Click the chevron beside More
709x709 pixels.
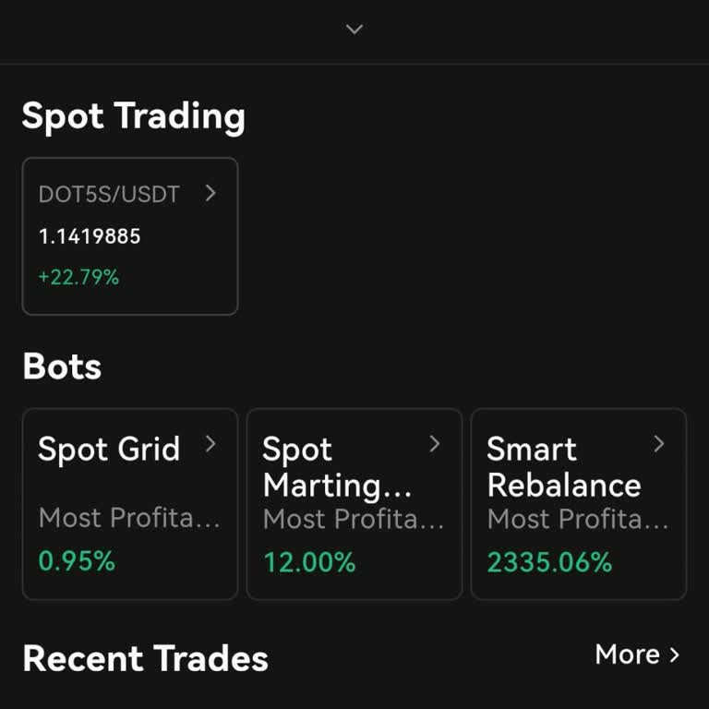point(675,655)
